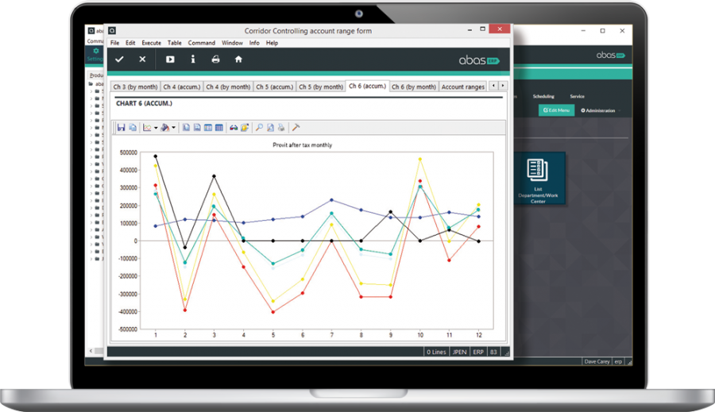Open the info icon
The height and width of the screenshot is (412, 715).
click(192, 60)
